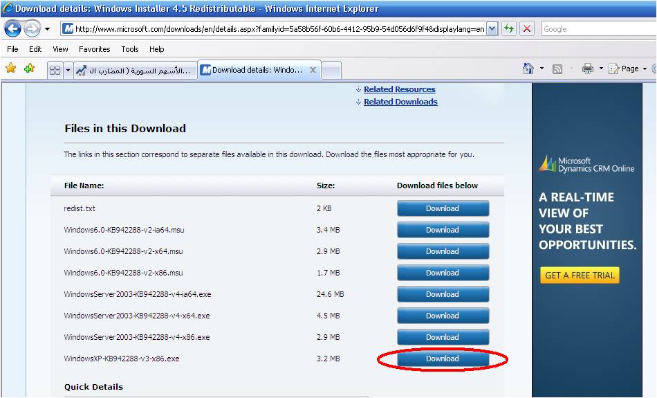Click the site icon in address bar
657x398 pixels.
68,29
